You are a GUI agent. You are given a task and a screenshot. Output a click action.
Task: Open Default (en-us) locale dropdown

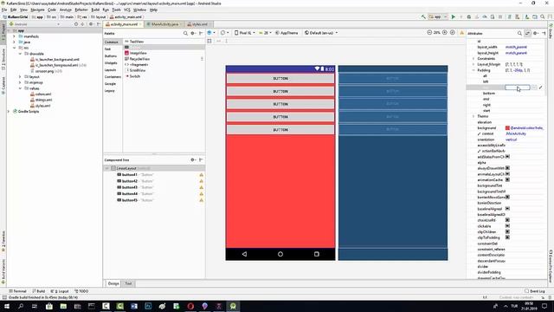321,33
